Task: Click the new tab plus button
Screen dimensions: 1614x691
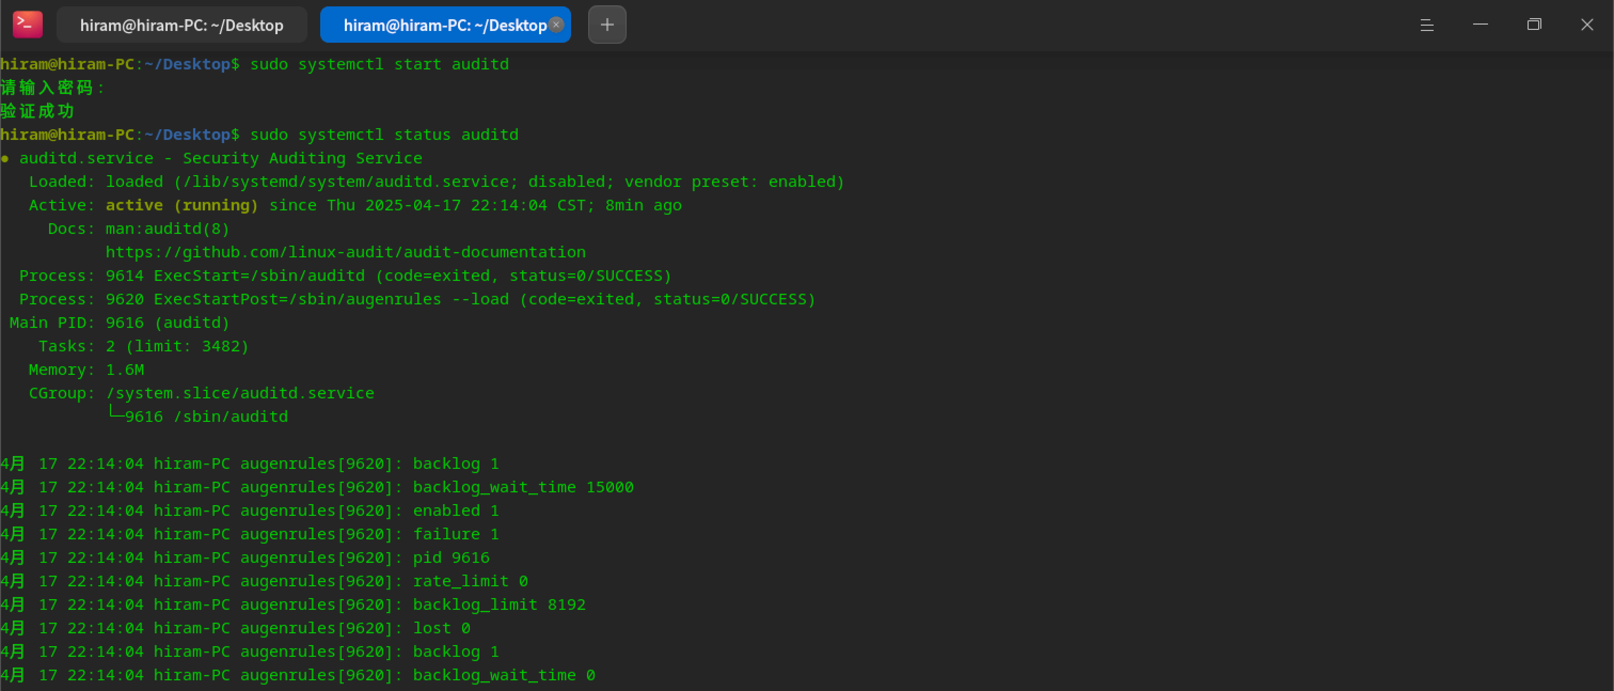Action: tap(606, 25)
